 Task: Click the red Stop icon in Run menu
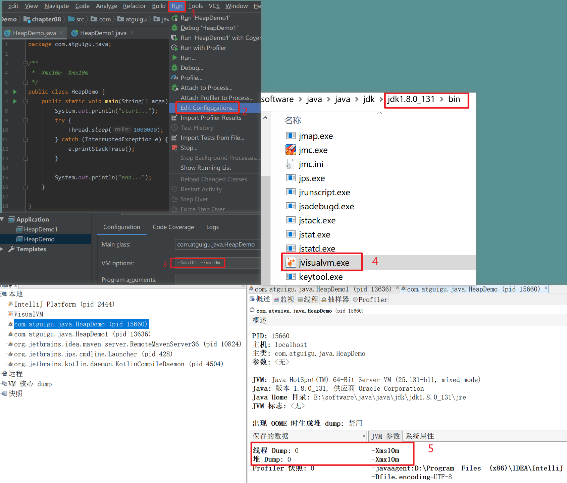point(174,148)
